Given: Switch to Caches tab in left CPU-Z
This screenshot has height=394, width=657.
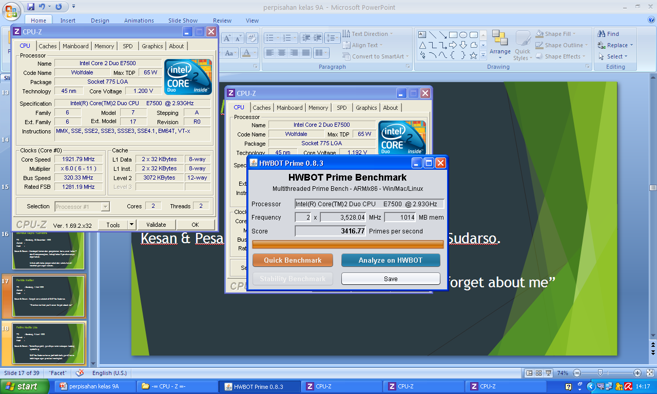Looking at the screenshot, I should (x=48, y=46).
